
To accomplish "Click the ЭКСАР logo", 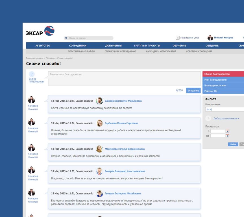I will [40, 31].
